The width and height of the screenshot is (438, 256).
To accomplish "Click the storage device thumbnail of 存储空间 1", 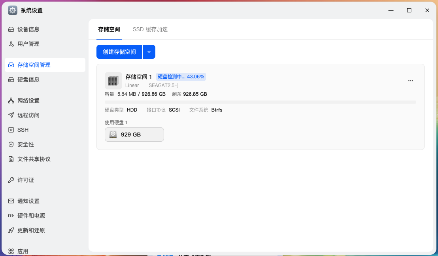I will coord(113,80).
